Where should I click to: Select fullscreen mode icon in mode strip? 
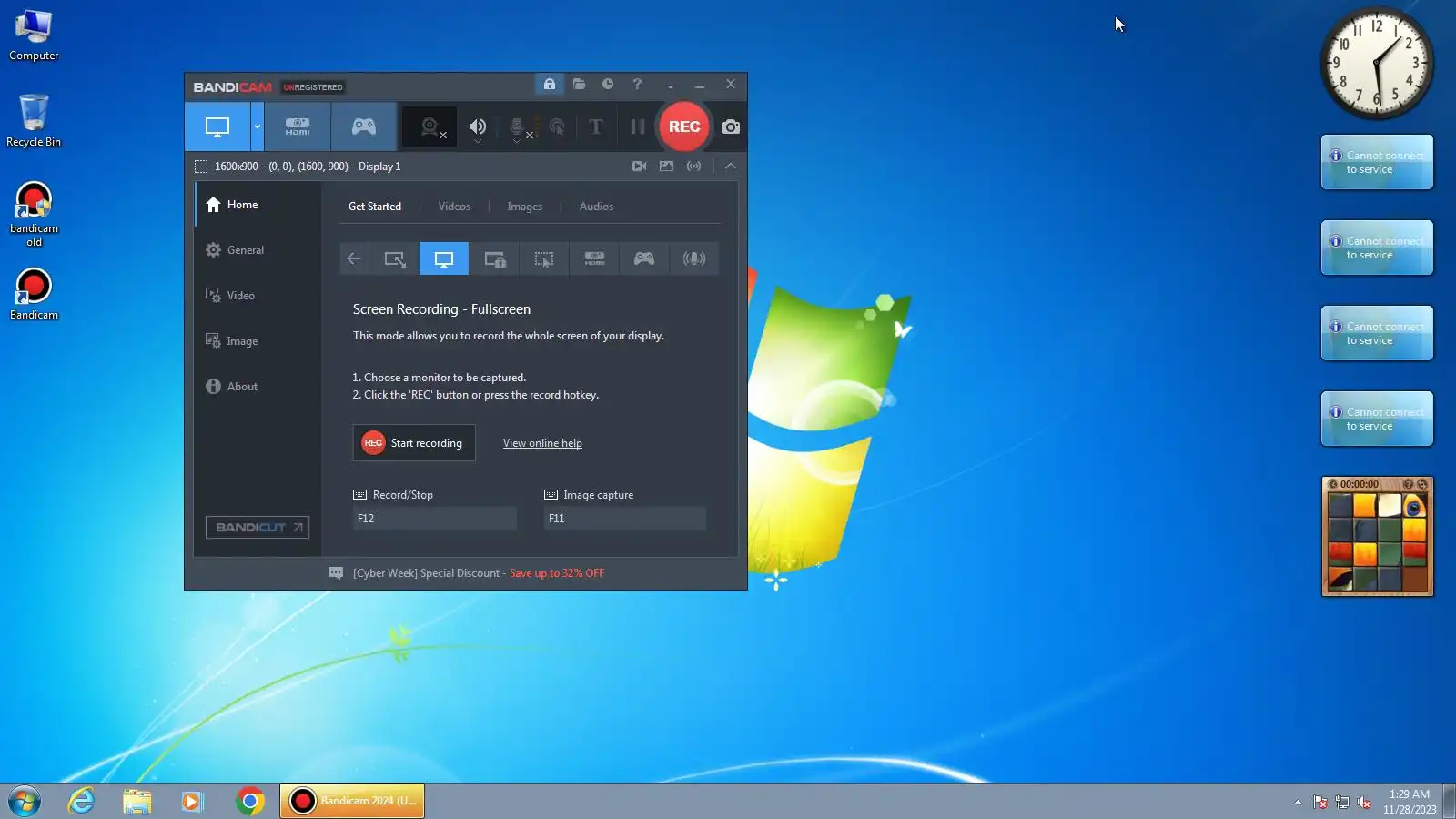(x=444, y=258)
